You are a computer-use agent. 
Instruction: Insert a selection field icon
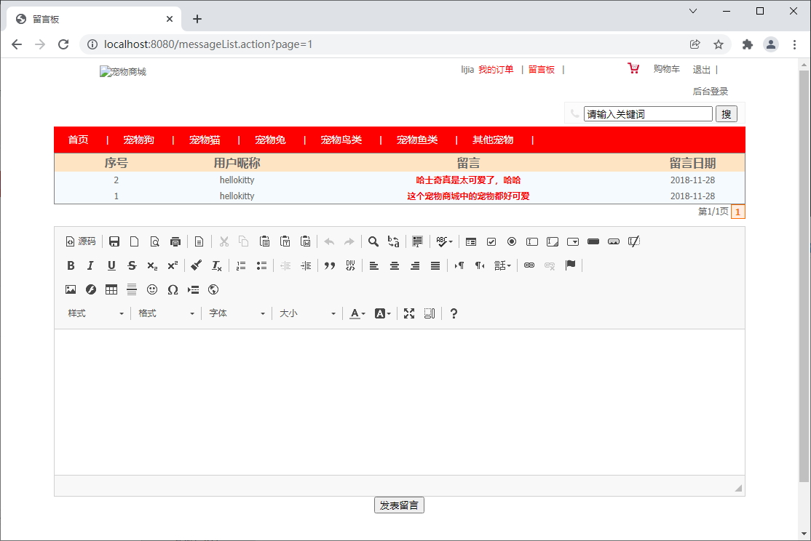(x=573, y=241)
